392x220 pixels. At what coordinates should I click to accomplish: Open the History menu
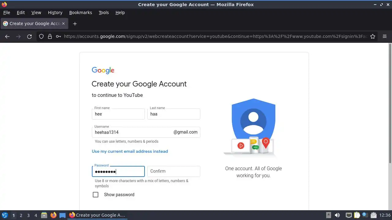[x=55, y=13]
